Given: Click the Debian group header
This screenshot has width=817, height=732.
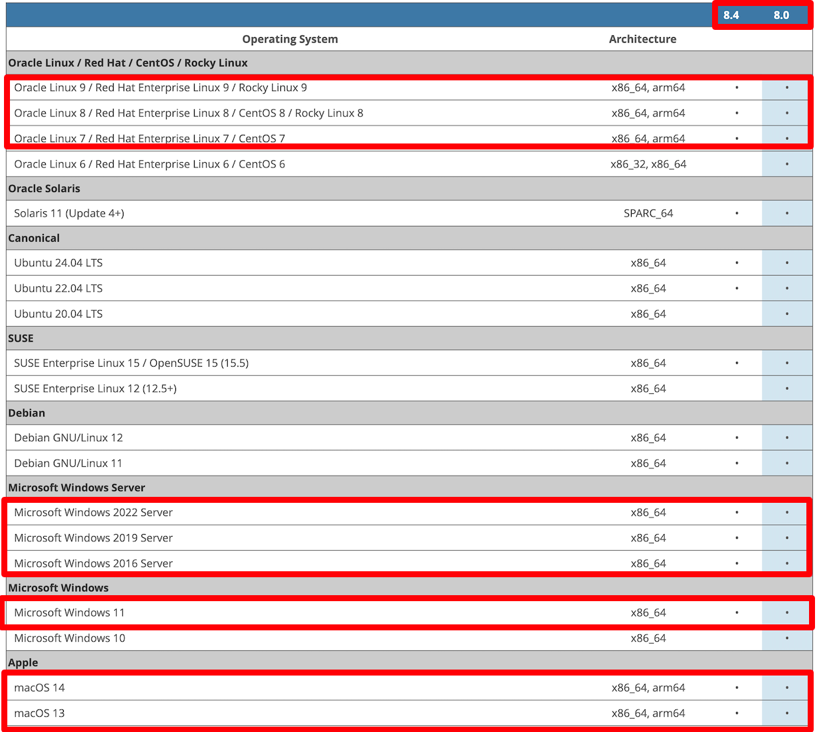Looking at the screenshot, I should pyautogui.click(x=409, y=413).
